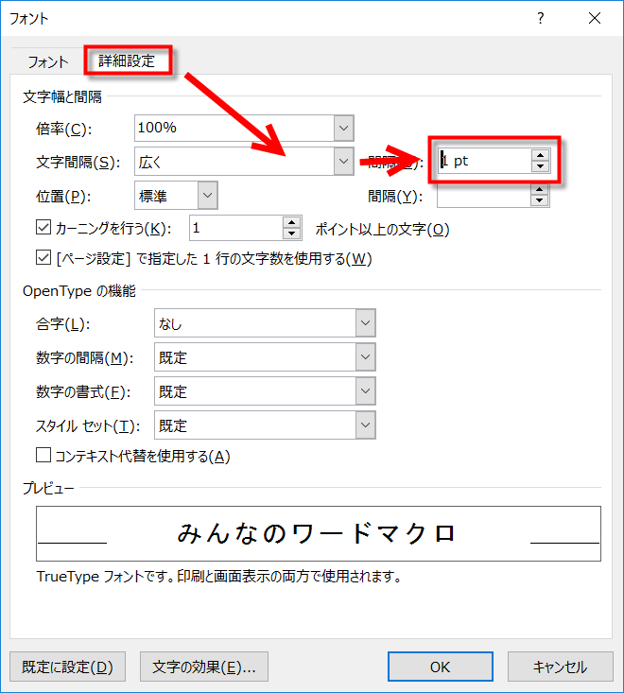
Task: Open the 倍率 dropdown list
Action: (343, 128)
